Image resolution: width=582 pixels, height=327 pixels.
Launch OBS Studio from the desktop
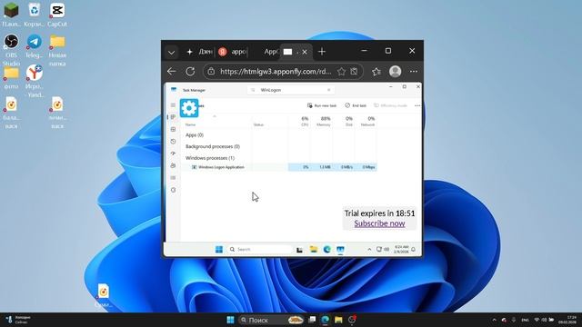click(x=11, y=42)
